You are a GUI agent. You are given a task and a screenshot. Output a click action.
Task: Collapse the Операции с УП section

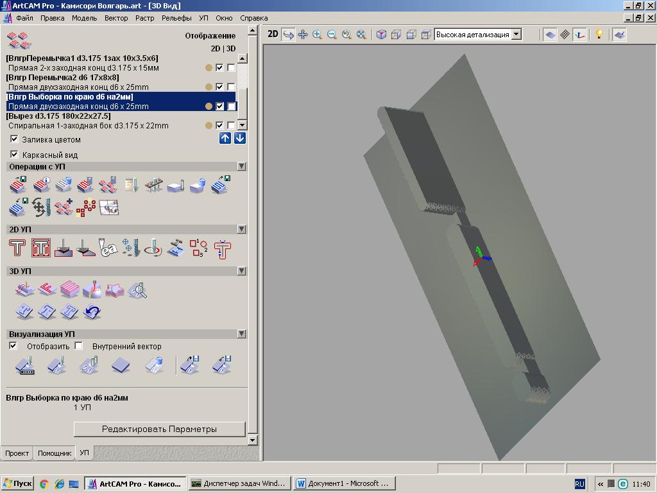pyautogui.click(x=241, y=166)
